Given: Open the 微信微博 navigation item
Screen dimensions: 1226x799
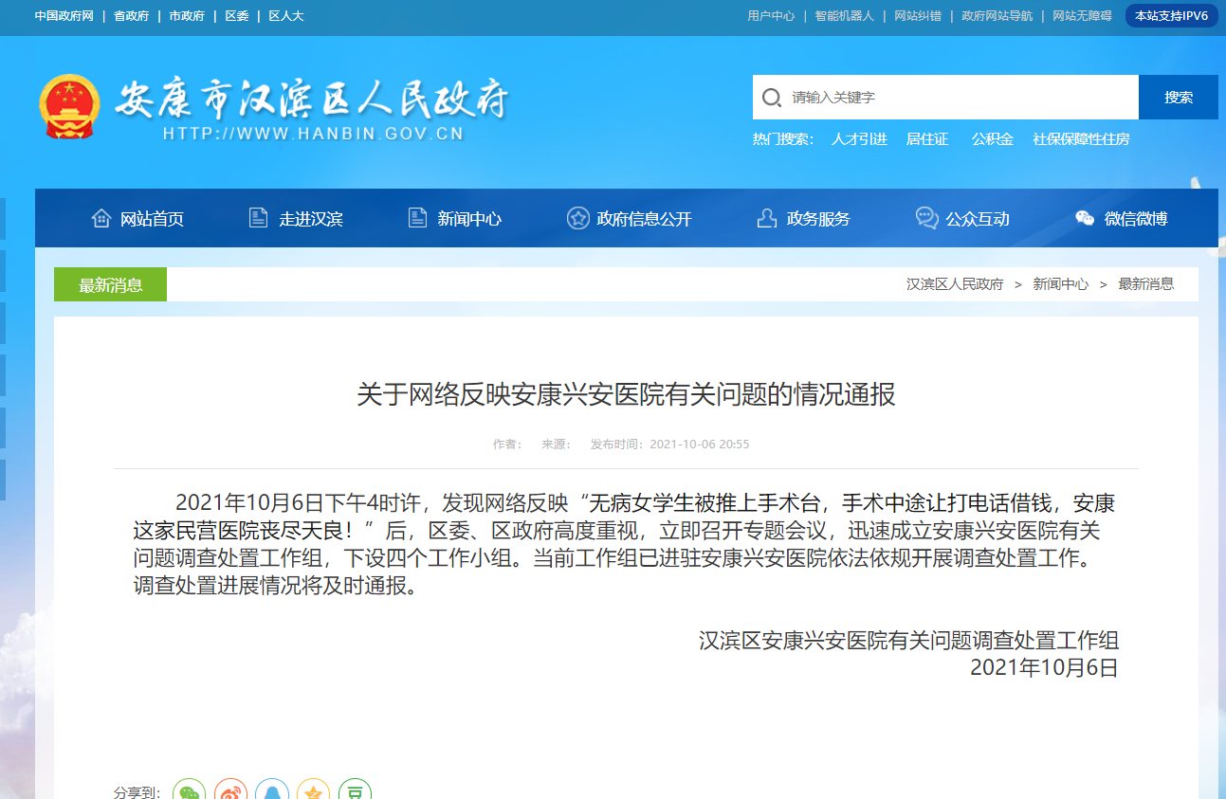Looking at the screenshot, I should [1122, 219].
